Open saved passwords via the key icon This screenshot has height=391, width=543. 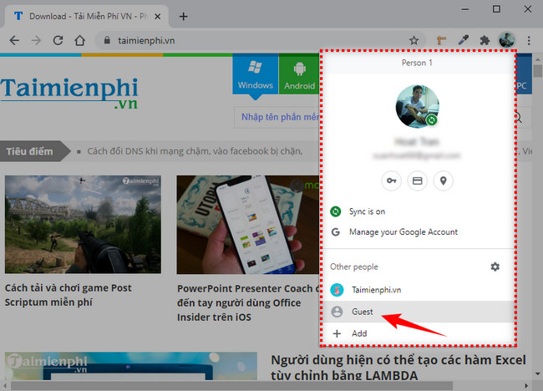(x=391, y=180)
